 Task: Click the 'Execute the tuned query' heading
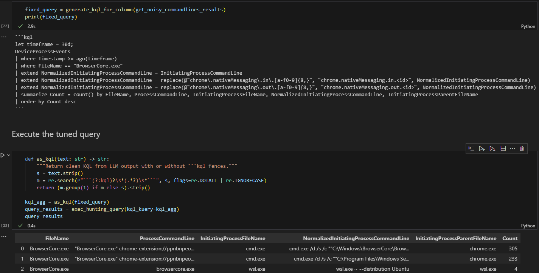coord(56,134)
